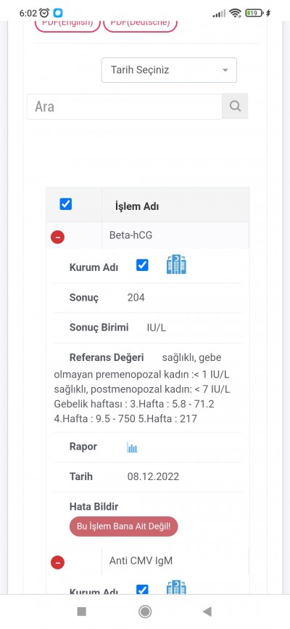The image size is (290, 629).
Task: Open the Tarih Seçiniz dropdown
Action: 169,70
